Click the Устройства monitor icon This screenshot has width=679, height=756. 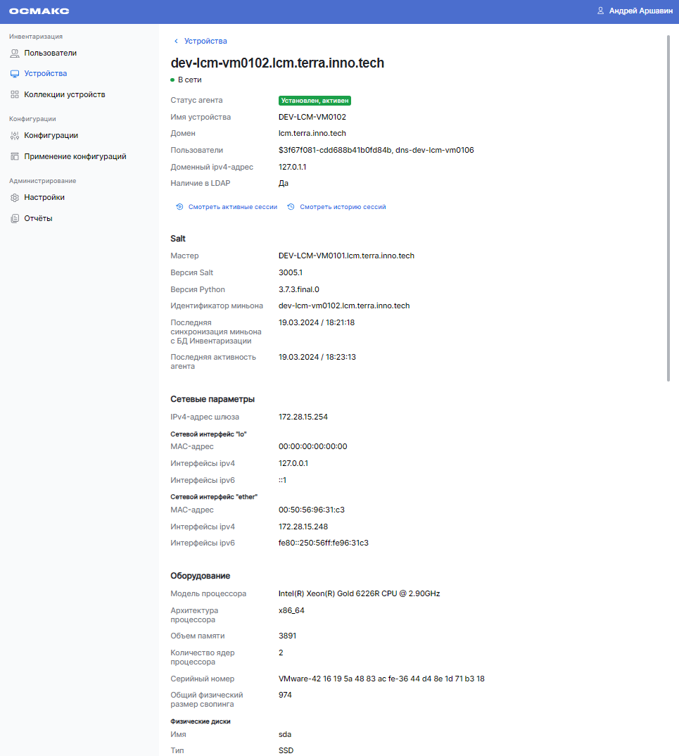click(x=15, y=74)
